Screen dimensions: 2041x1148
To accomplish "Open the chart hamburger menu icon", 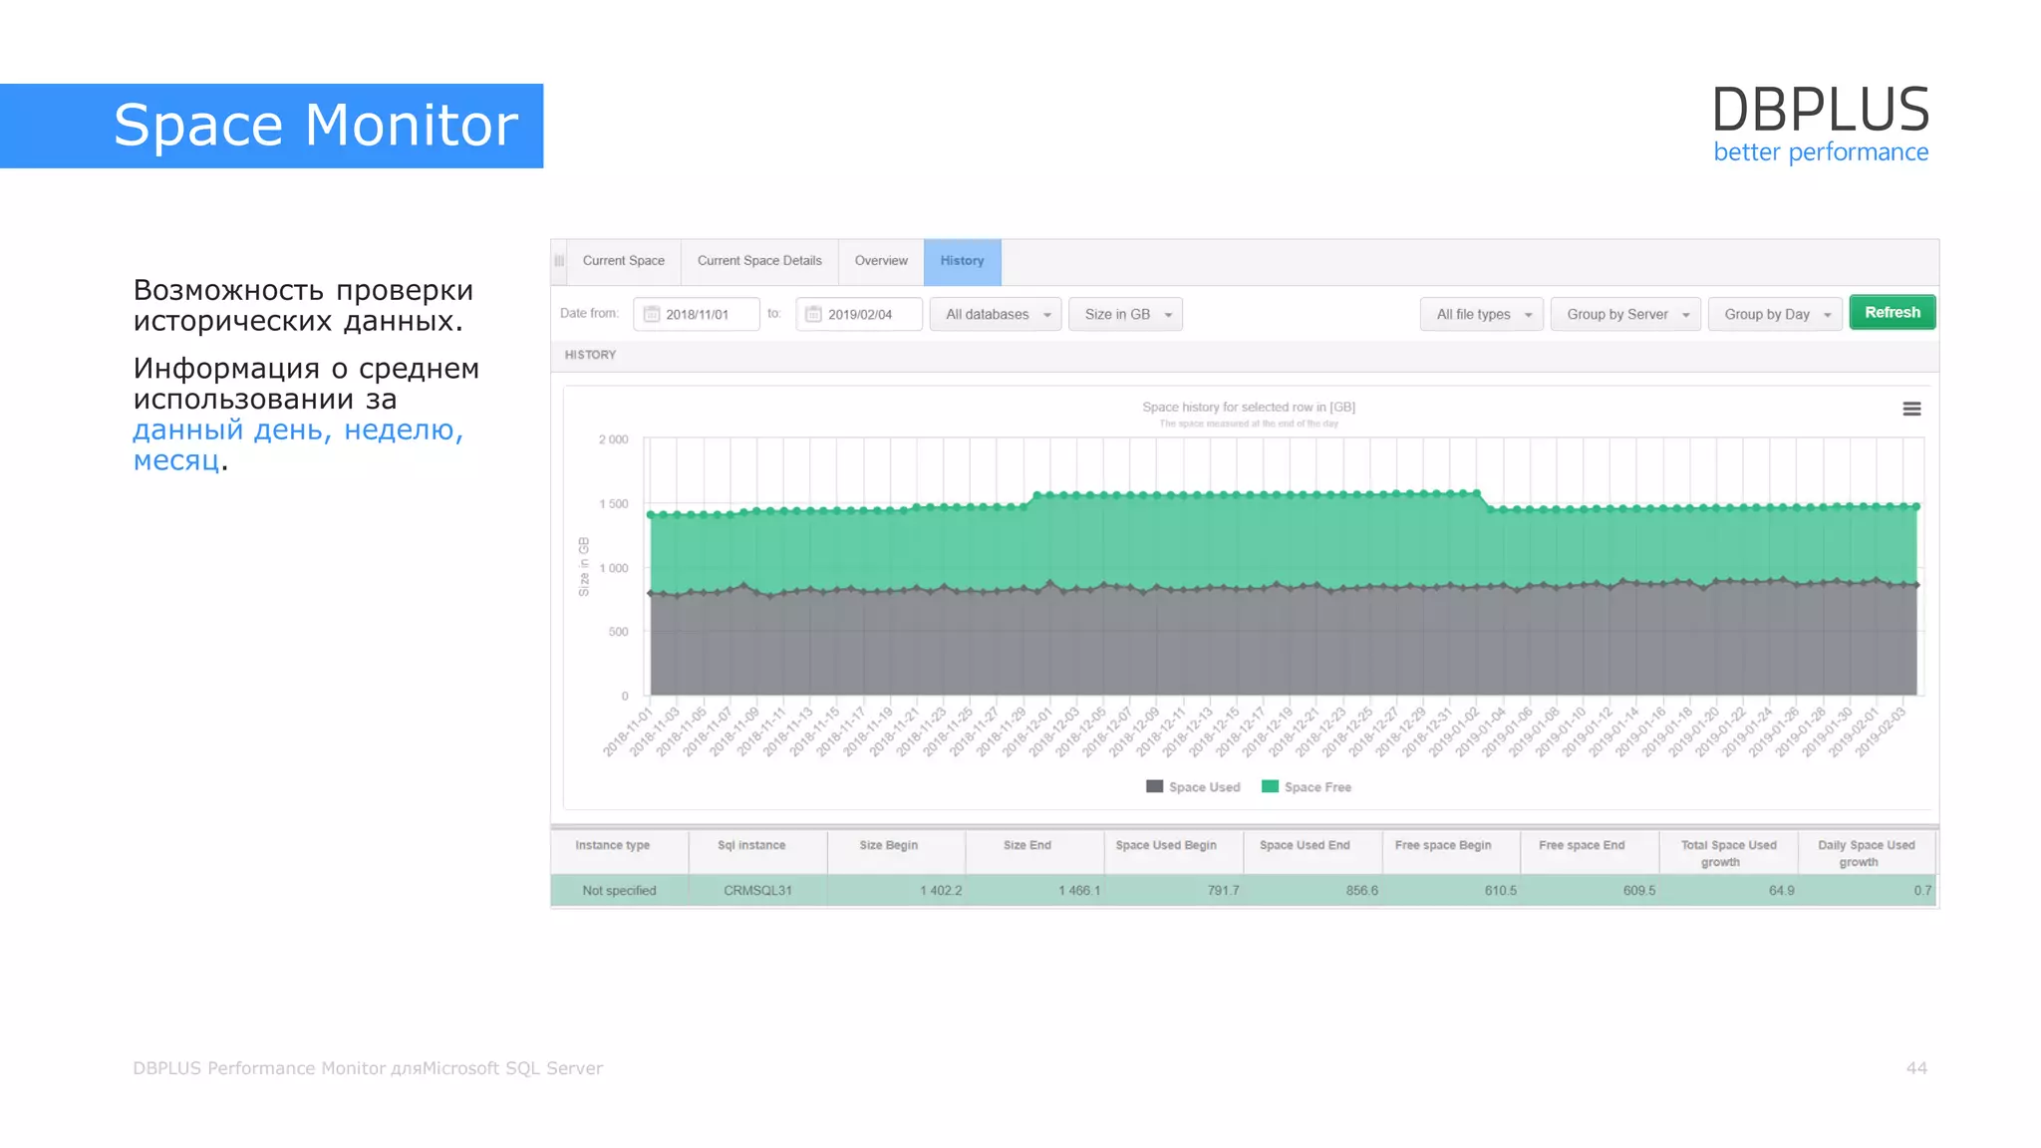I will tap(1910, 410).
